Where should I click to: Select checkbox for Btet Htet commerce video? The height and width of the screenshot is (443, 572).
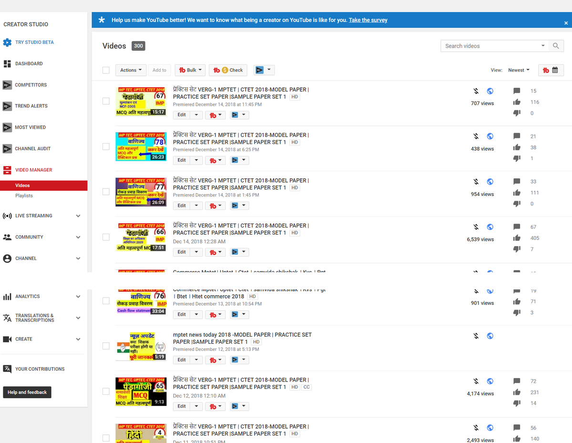106,301
